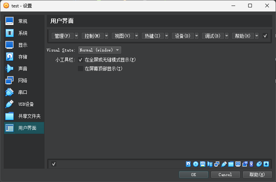Click the mouse integration status bar icon
The image size is (276, 182).
tap(259, 164)
